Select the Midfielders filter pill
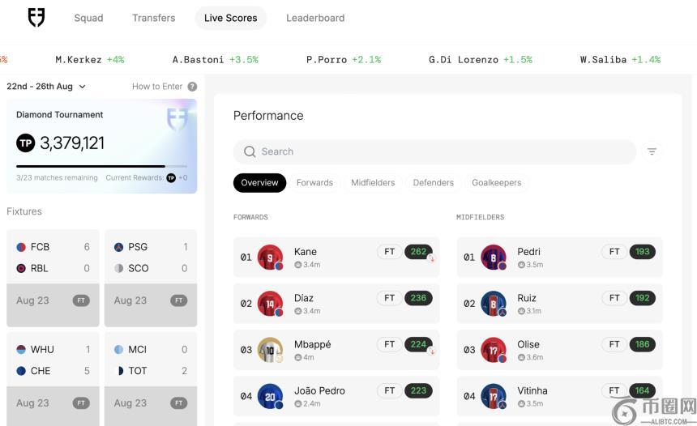697x426 pixels. (x=373, y=183)
